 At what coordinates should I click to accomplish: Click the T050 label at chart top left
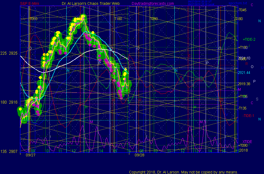34,19
